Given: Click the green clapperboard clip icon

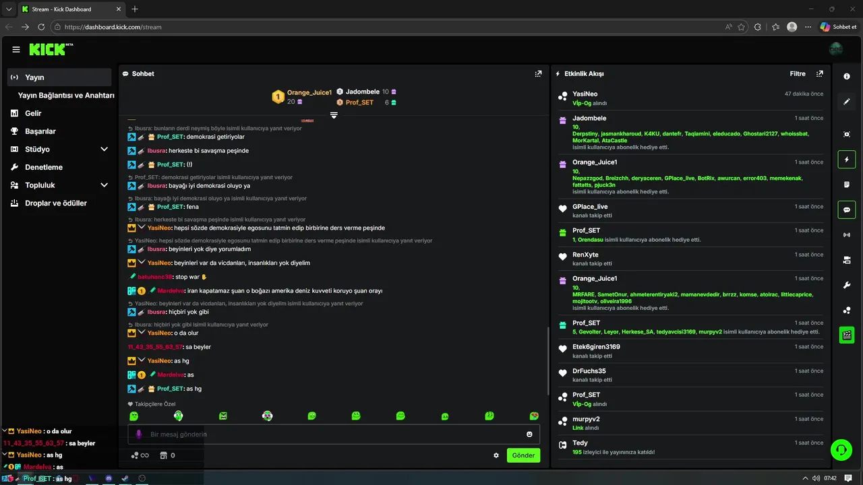Looking at the screenshot, I should pyautogui.click(x=847, y=335).
